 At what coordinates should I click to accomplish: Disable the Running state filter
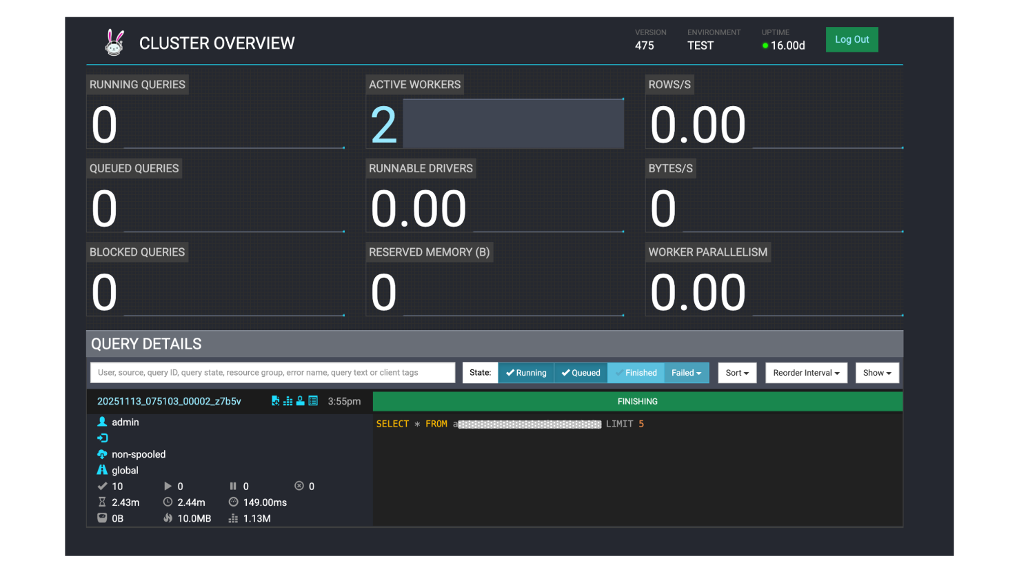click(x=526, y=373)
